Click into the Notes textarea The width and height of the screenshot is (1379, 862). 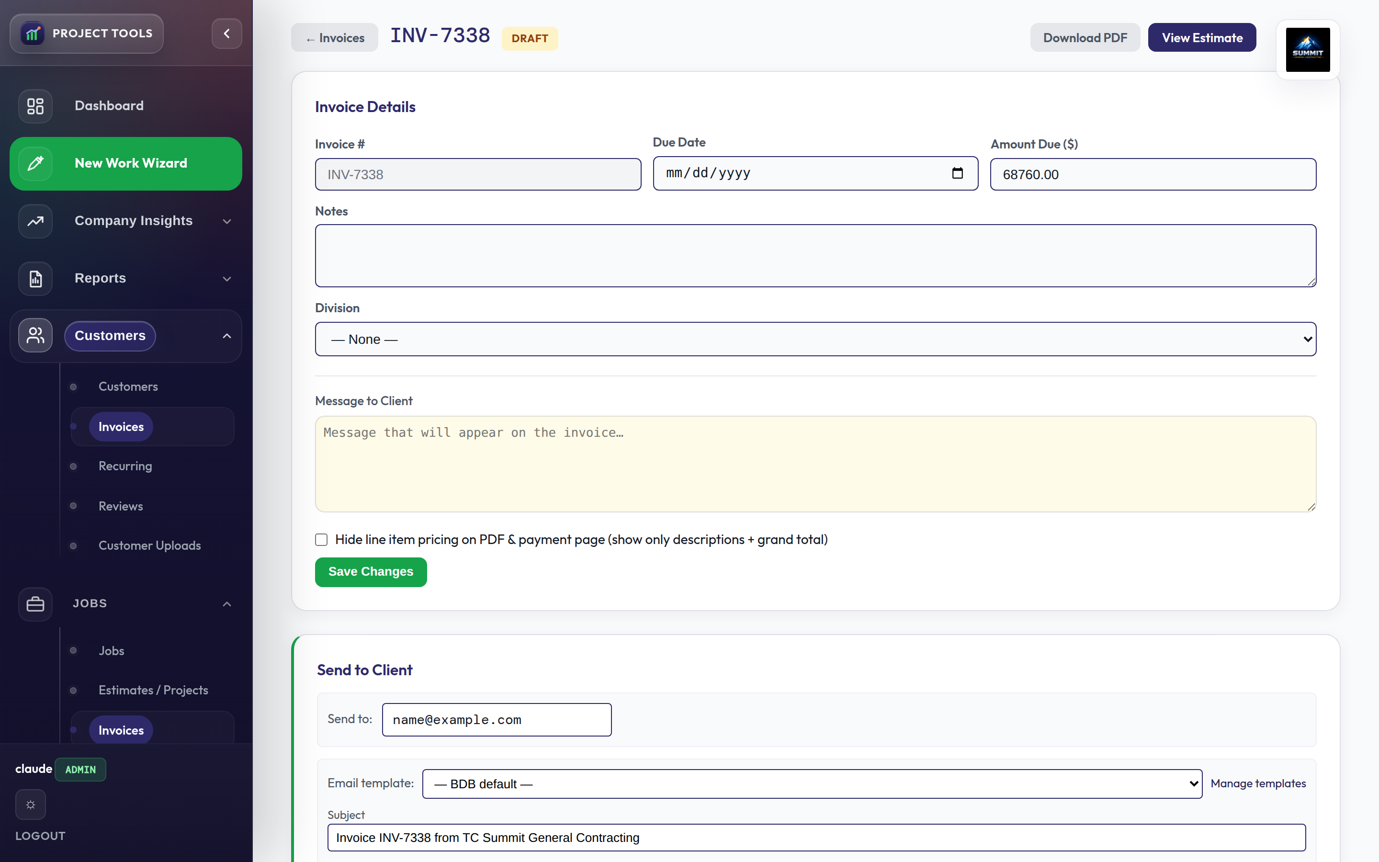coord(815,255)
